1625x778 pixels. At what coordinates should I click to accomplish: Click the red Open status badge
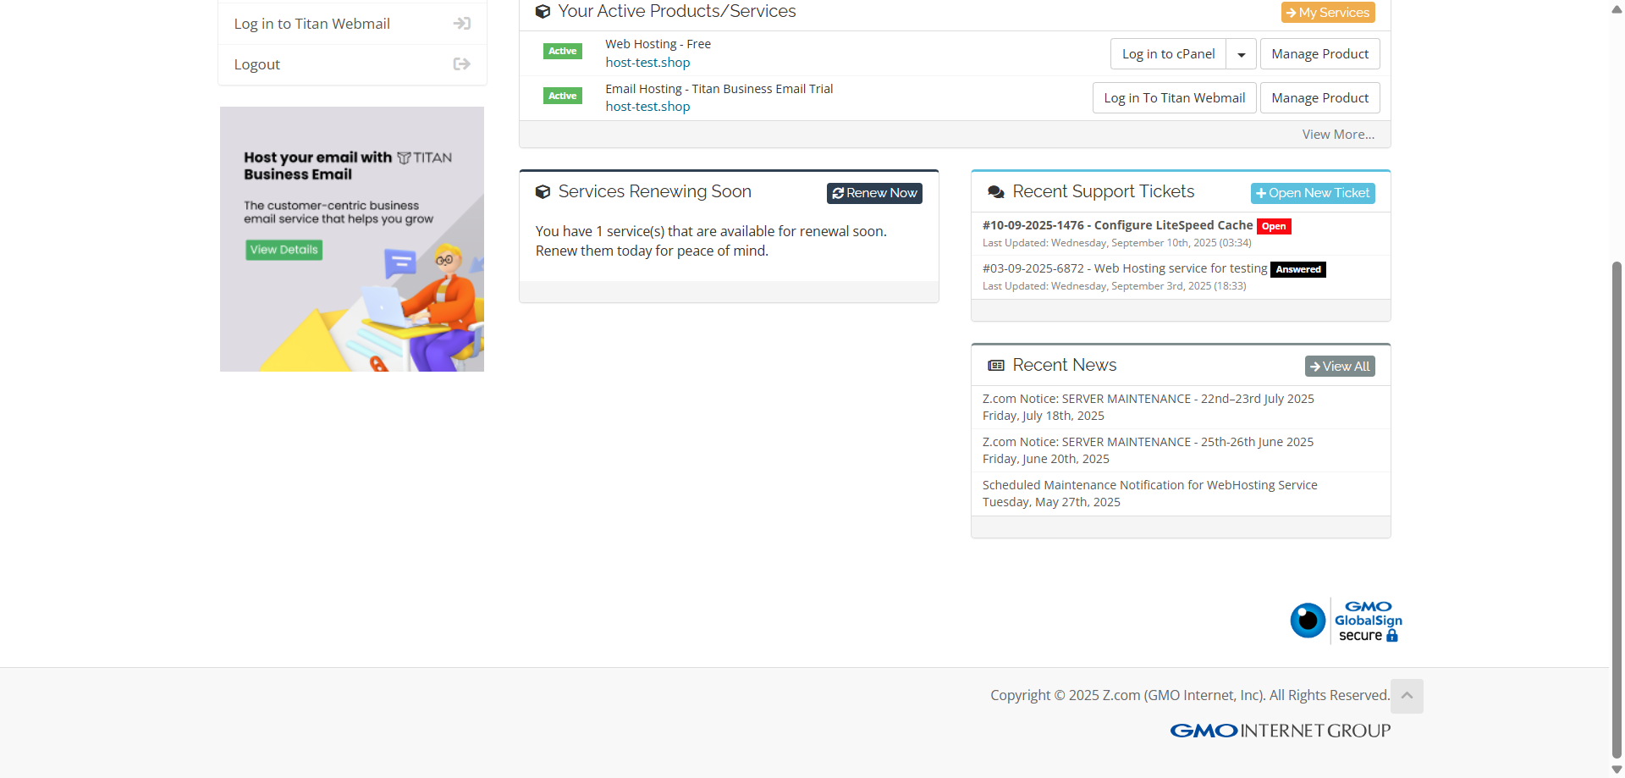(1274, 226)
